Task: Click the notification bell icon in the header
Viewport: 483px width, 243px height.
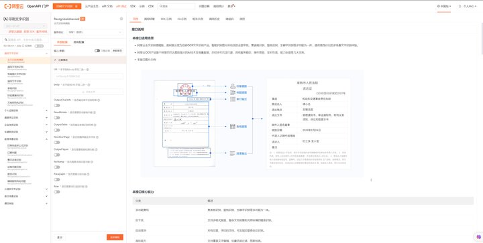Action: click(460, 6)
